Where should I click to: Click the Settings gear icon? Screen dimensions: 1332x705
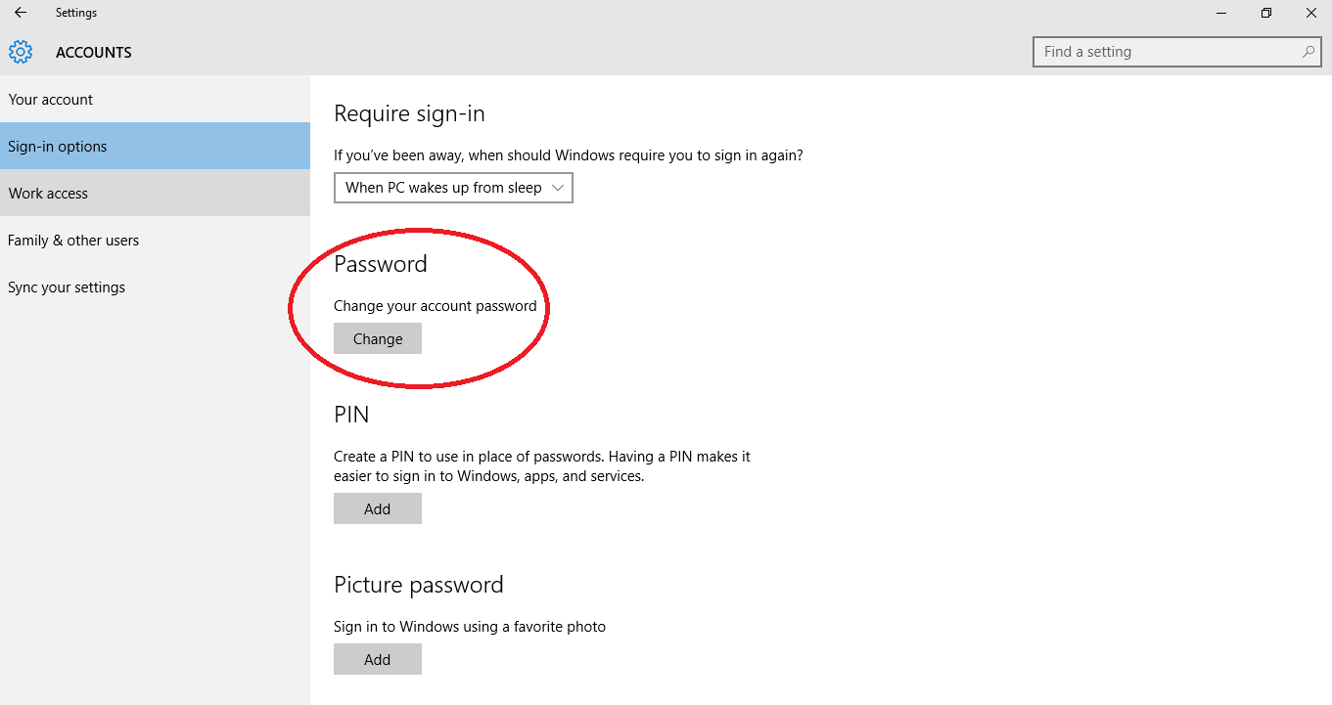(x=21, y=52)
